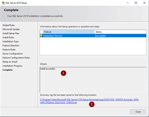This screenshot has width=149, height=117.
Task: Select the Installation Progress step
Action: pos(12,66)
